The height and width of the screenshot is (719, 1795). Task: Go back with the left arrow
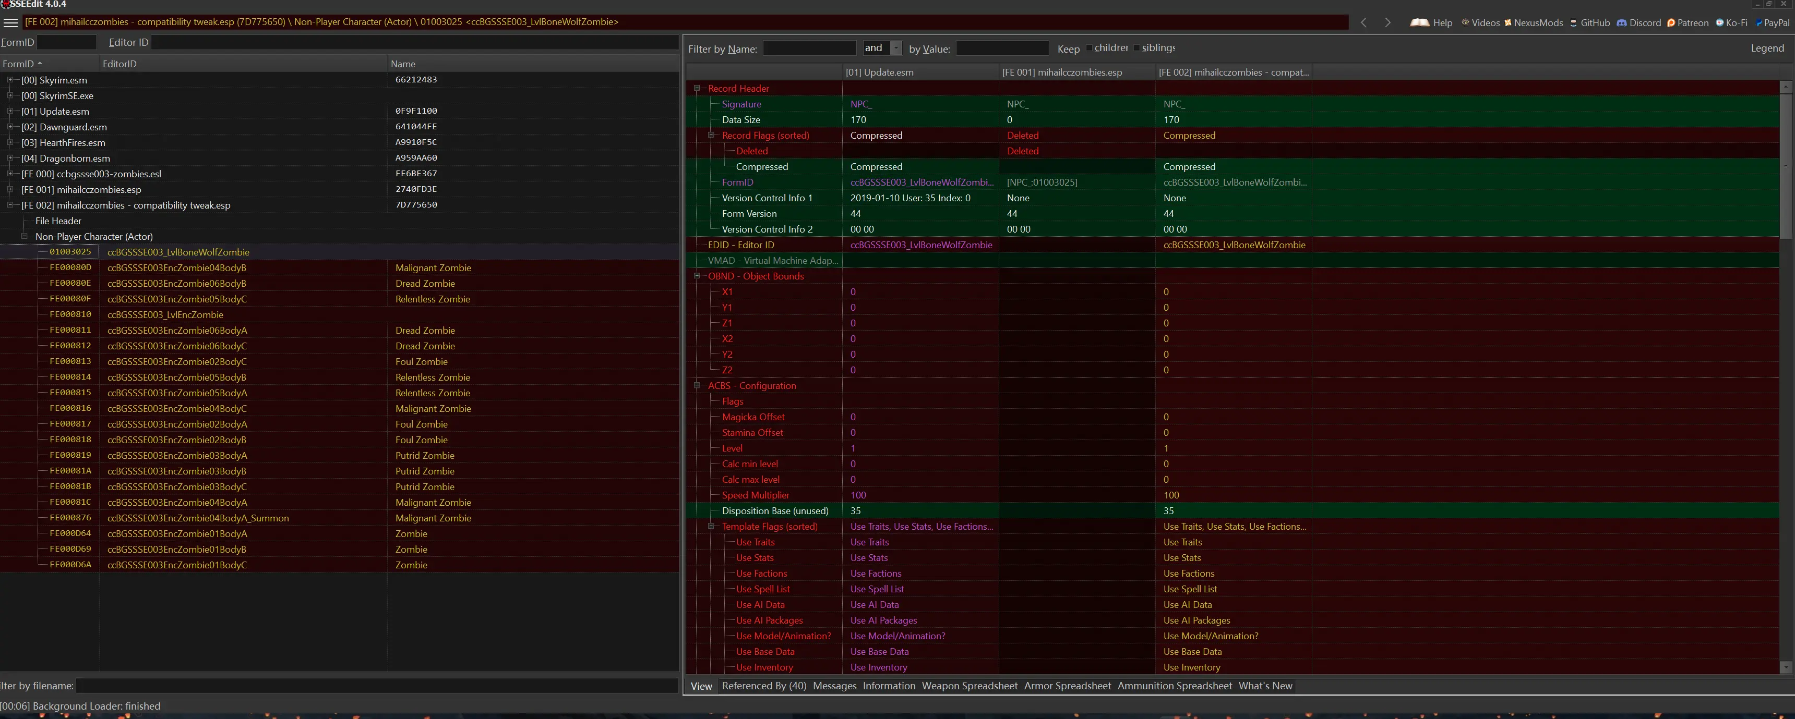(x=1363, y=22)
